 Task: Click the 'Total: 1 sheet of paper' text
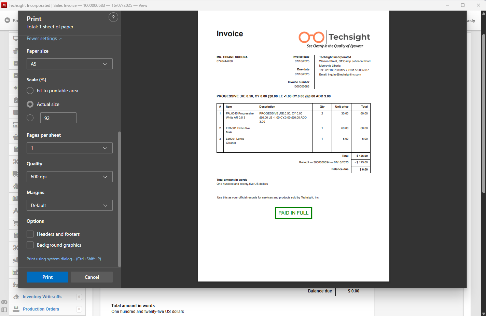50,27
